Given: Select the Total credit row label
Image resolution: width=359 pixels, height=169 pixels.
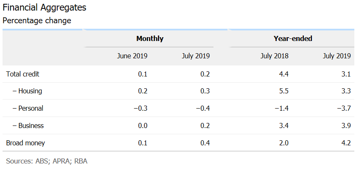Looking at the screenshot, I should coord(23,74).
